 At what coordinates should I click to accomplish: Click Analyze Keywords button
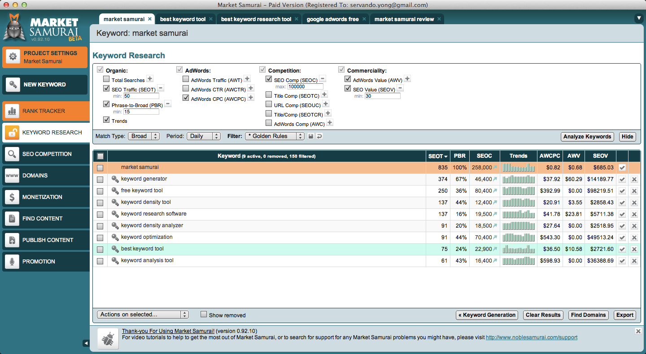(587, 137)
